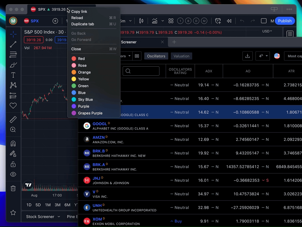This screenshot has height=227, width=302.
Task: Click the add symbol plus icon beside SPX
Action: (x=55, y=21)
